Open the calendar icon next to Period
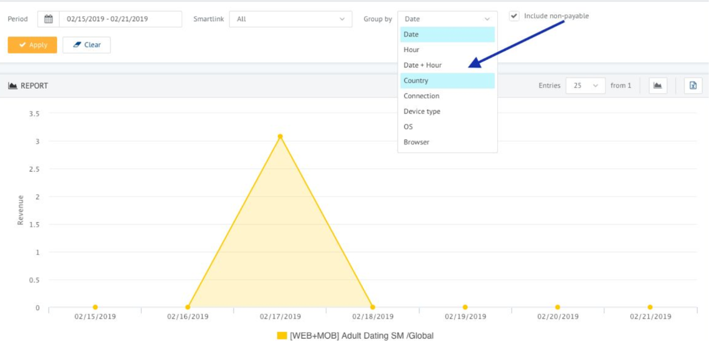The image size is (710, 352). click(x=49, y=19)
